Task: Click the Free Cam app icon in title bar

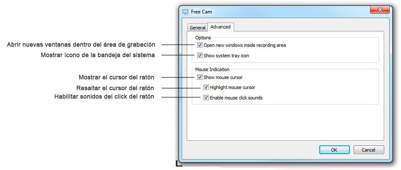Action: pos(186,12)
